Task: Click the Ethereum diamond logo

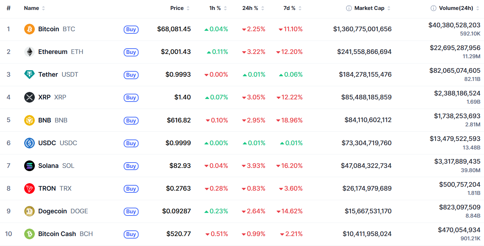Action: [x=29, y=52]
